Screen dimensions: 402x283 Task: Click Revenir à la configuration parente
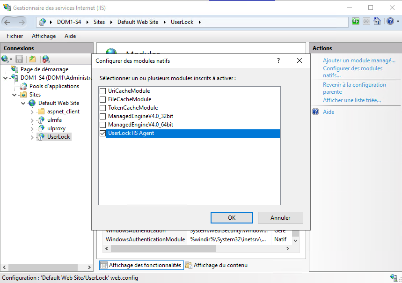coord(354,88)
